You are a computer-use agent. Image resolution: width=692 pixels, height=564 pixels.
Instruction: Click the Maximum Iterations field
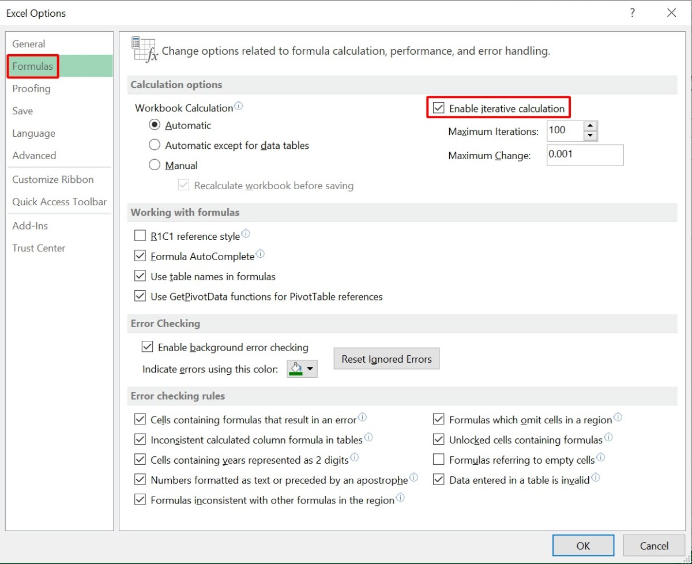tap(565, 131)
